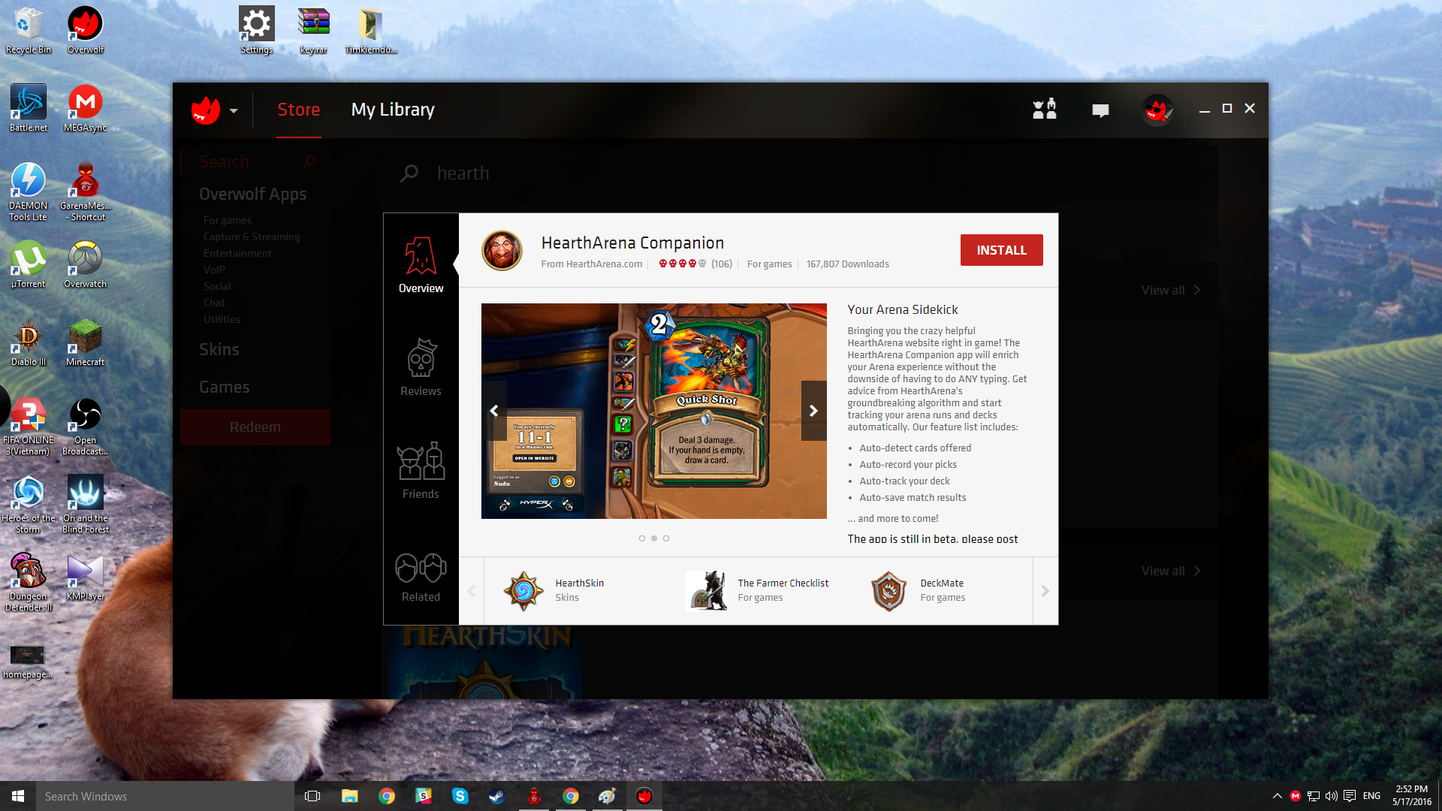Open Overwatch desktop icon

[86, 264]
